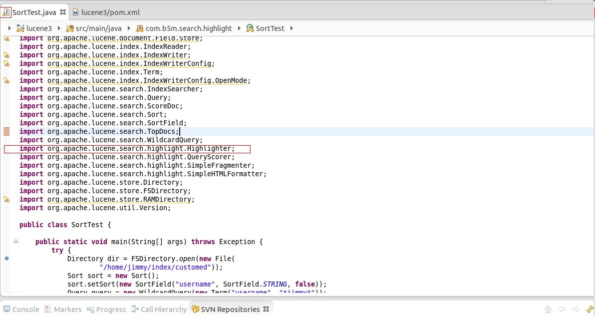Screen dimensions: 595x316
Task: Click the Maven icon on the pom.xml tab
Action: coord(75,12)
